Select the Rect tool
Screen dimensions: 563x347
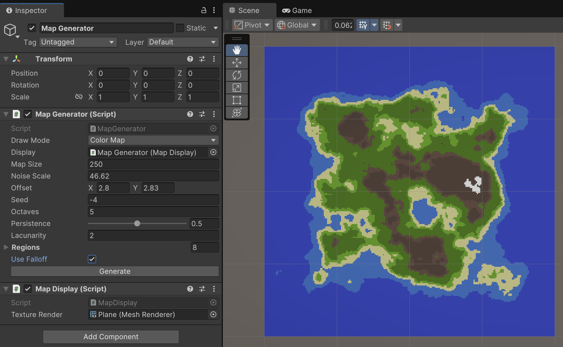click(237, 100)
